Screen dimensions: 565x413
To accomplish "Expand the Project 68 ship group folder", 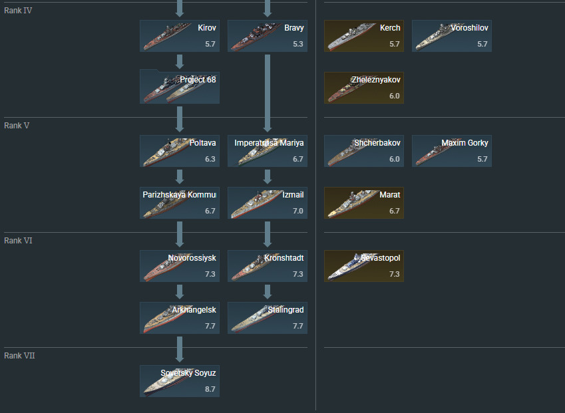I will tap(180, 86).
